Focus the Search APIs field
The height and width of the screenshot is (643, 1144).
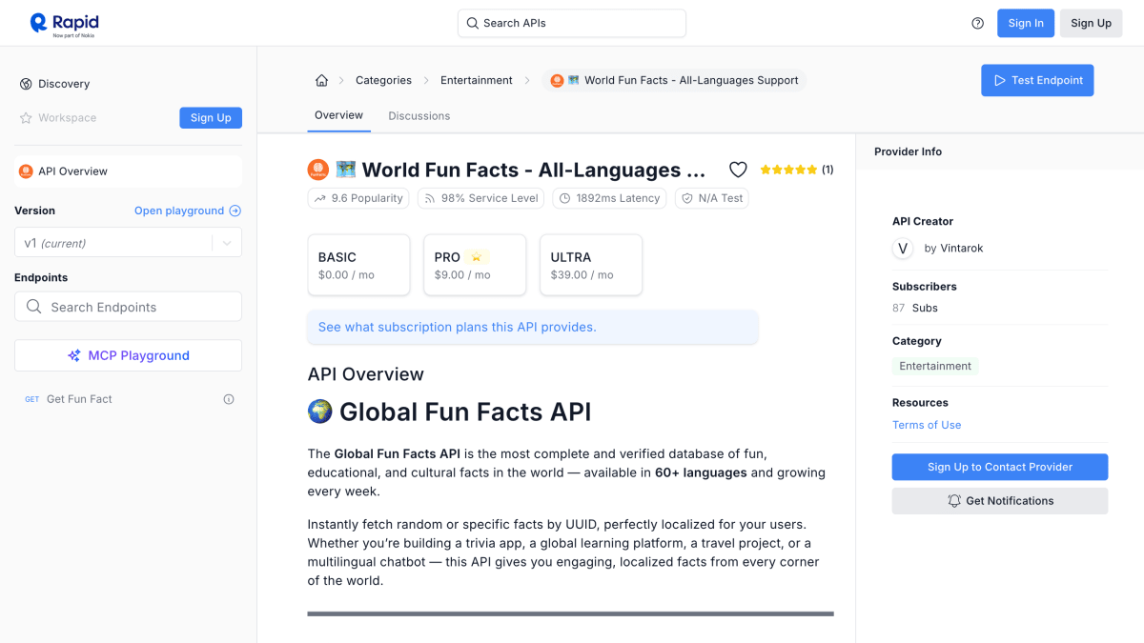(572, 23)
